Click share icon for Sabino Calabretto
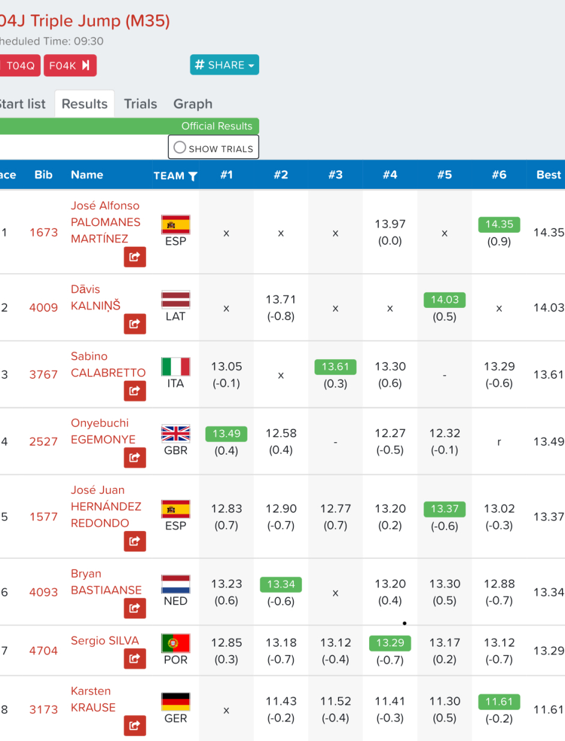The image size is (565, 741). [135, 391]
